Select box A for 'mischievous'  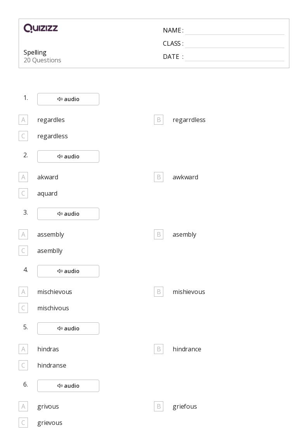tap(23, 292)
